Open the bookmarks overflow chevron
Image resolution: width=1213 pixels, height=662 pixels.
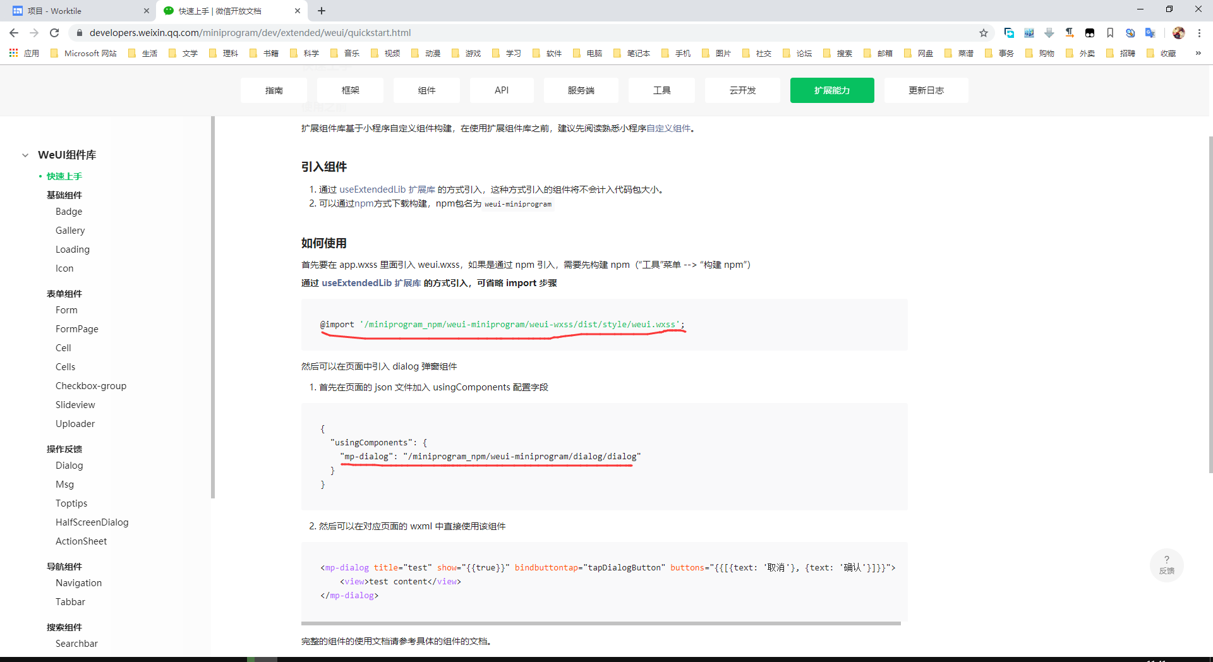(x=1198, y=53)
